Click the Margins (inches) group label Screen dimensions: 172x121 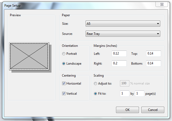tap(105, 46)
